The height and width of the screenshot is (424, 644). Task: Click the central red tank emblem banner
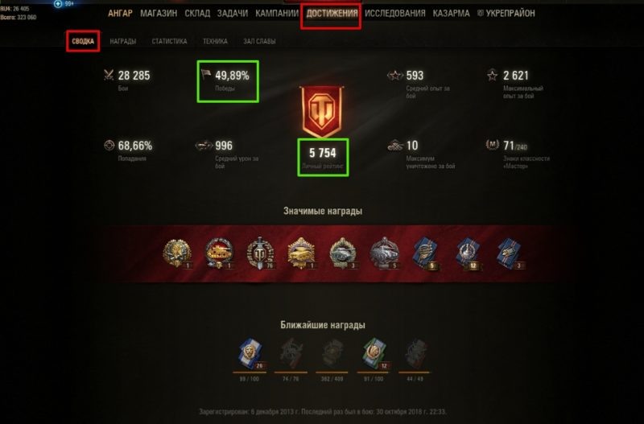(322, 112)
